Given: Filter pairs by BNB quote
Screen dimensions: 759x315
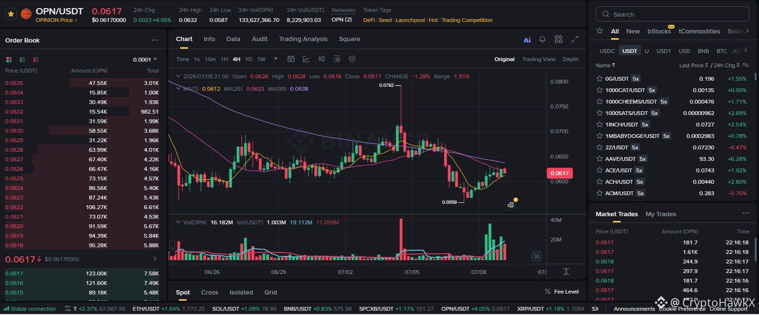Looking at the screenshot, I should coord(703,51).
